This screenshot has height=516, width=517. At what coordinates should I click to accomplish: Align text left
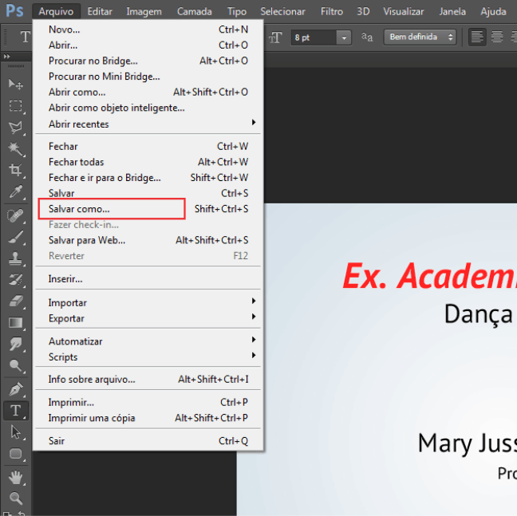(477, 37)
